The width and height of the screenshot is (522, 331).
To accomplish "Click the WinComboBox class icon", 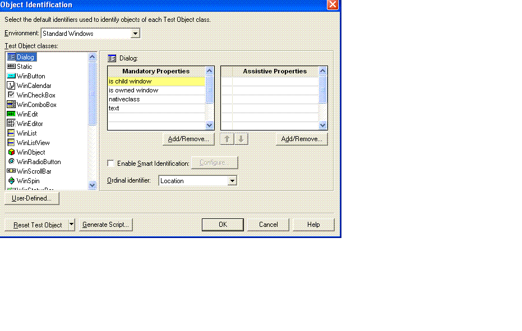I will pyautogui.click(x=11, y=105).
